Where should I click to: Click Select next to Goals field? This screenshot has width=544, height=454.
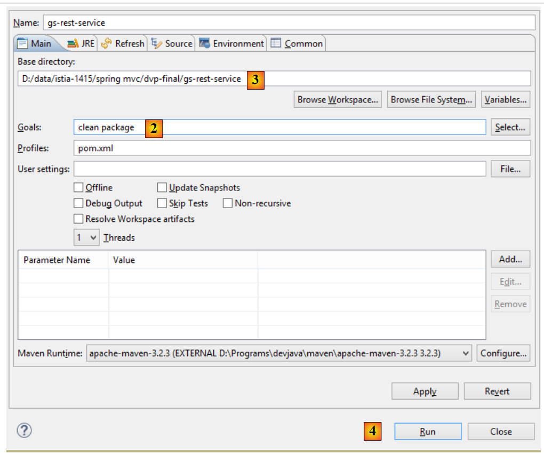[510, 127]
